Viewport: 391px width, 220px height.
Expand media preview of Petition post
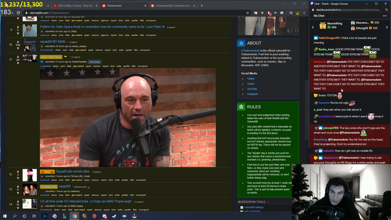point(42,31)
